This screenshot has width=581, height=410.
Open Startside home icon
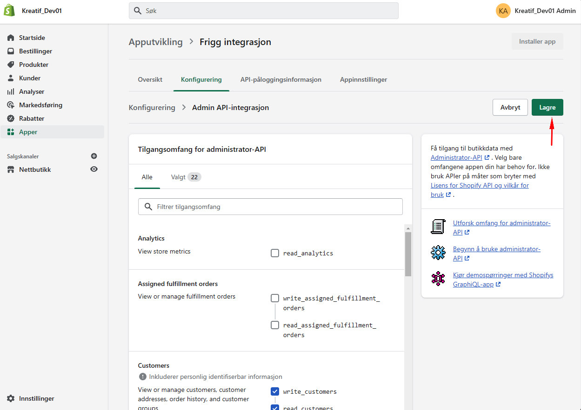tap(11, 38)
